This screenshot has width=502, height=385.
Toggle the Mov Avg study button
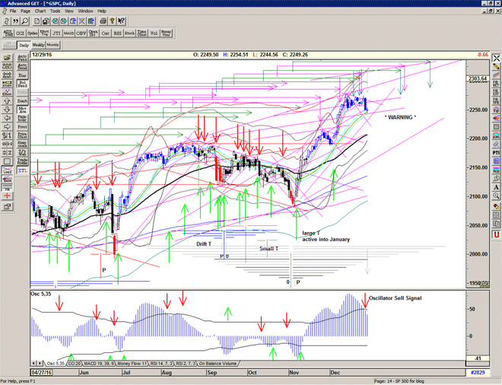(23, 110)
